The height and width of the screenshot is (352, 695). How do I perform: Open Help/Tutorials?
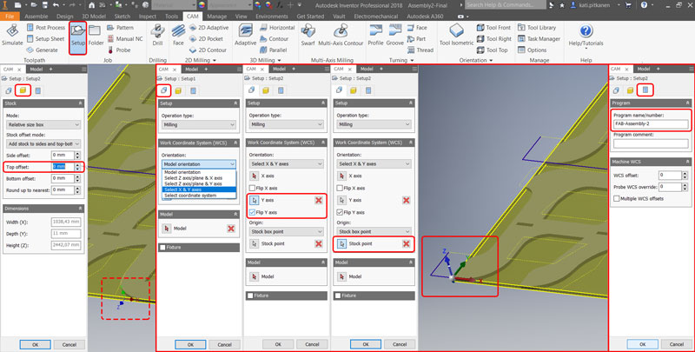[x=586, y=35]
